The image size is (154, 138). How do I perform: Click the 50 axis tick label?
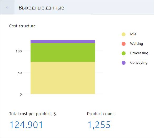click(20, 73)
